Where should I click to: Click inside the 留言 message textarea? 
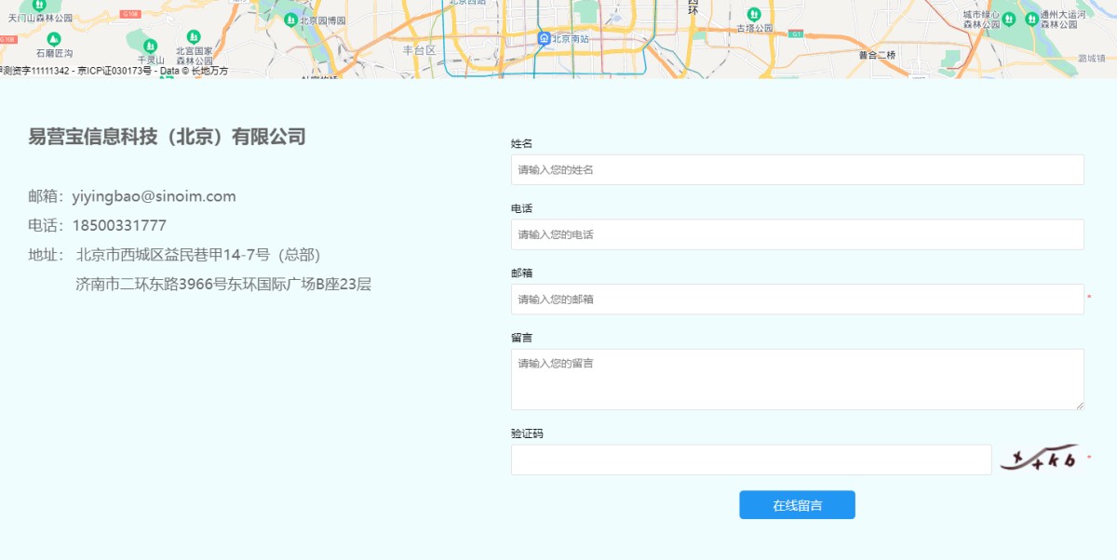[797, 379]
